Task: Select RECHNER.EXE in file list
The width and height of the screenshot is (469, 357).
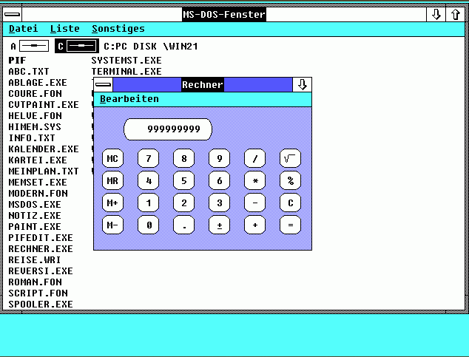Action: tap(41, 248)
